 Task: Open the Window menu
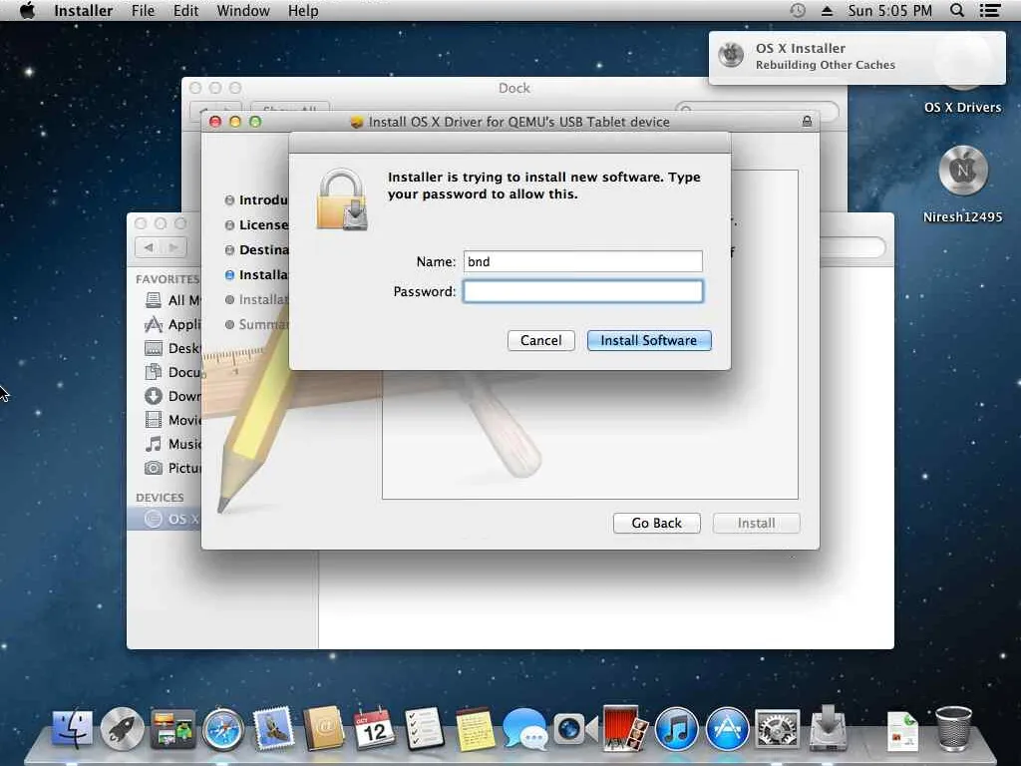(x=243, y=10)
